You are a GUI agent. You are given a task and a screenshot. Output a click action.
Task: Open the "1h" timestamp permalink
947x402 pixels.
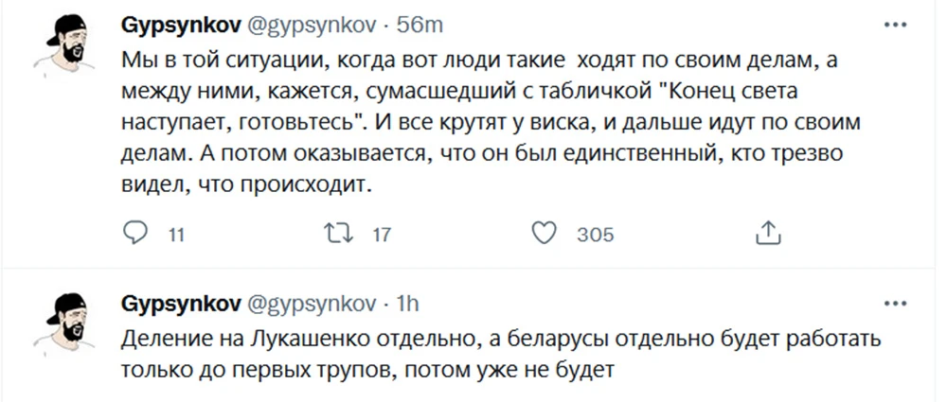click(x=407, y=304)
